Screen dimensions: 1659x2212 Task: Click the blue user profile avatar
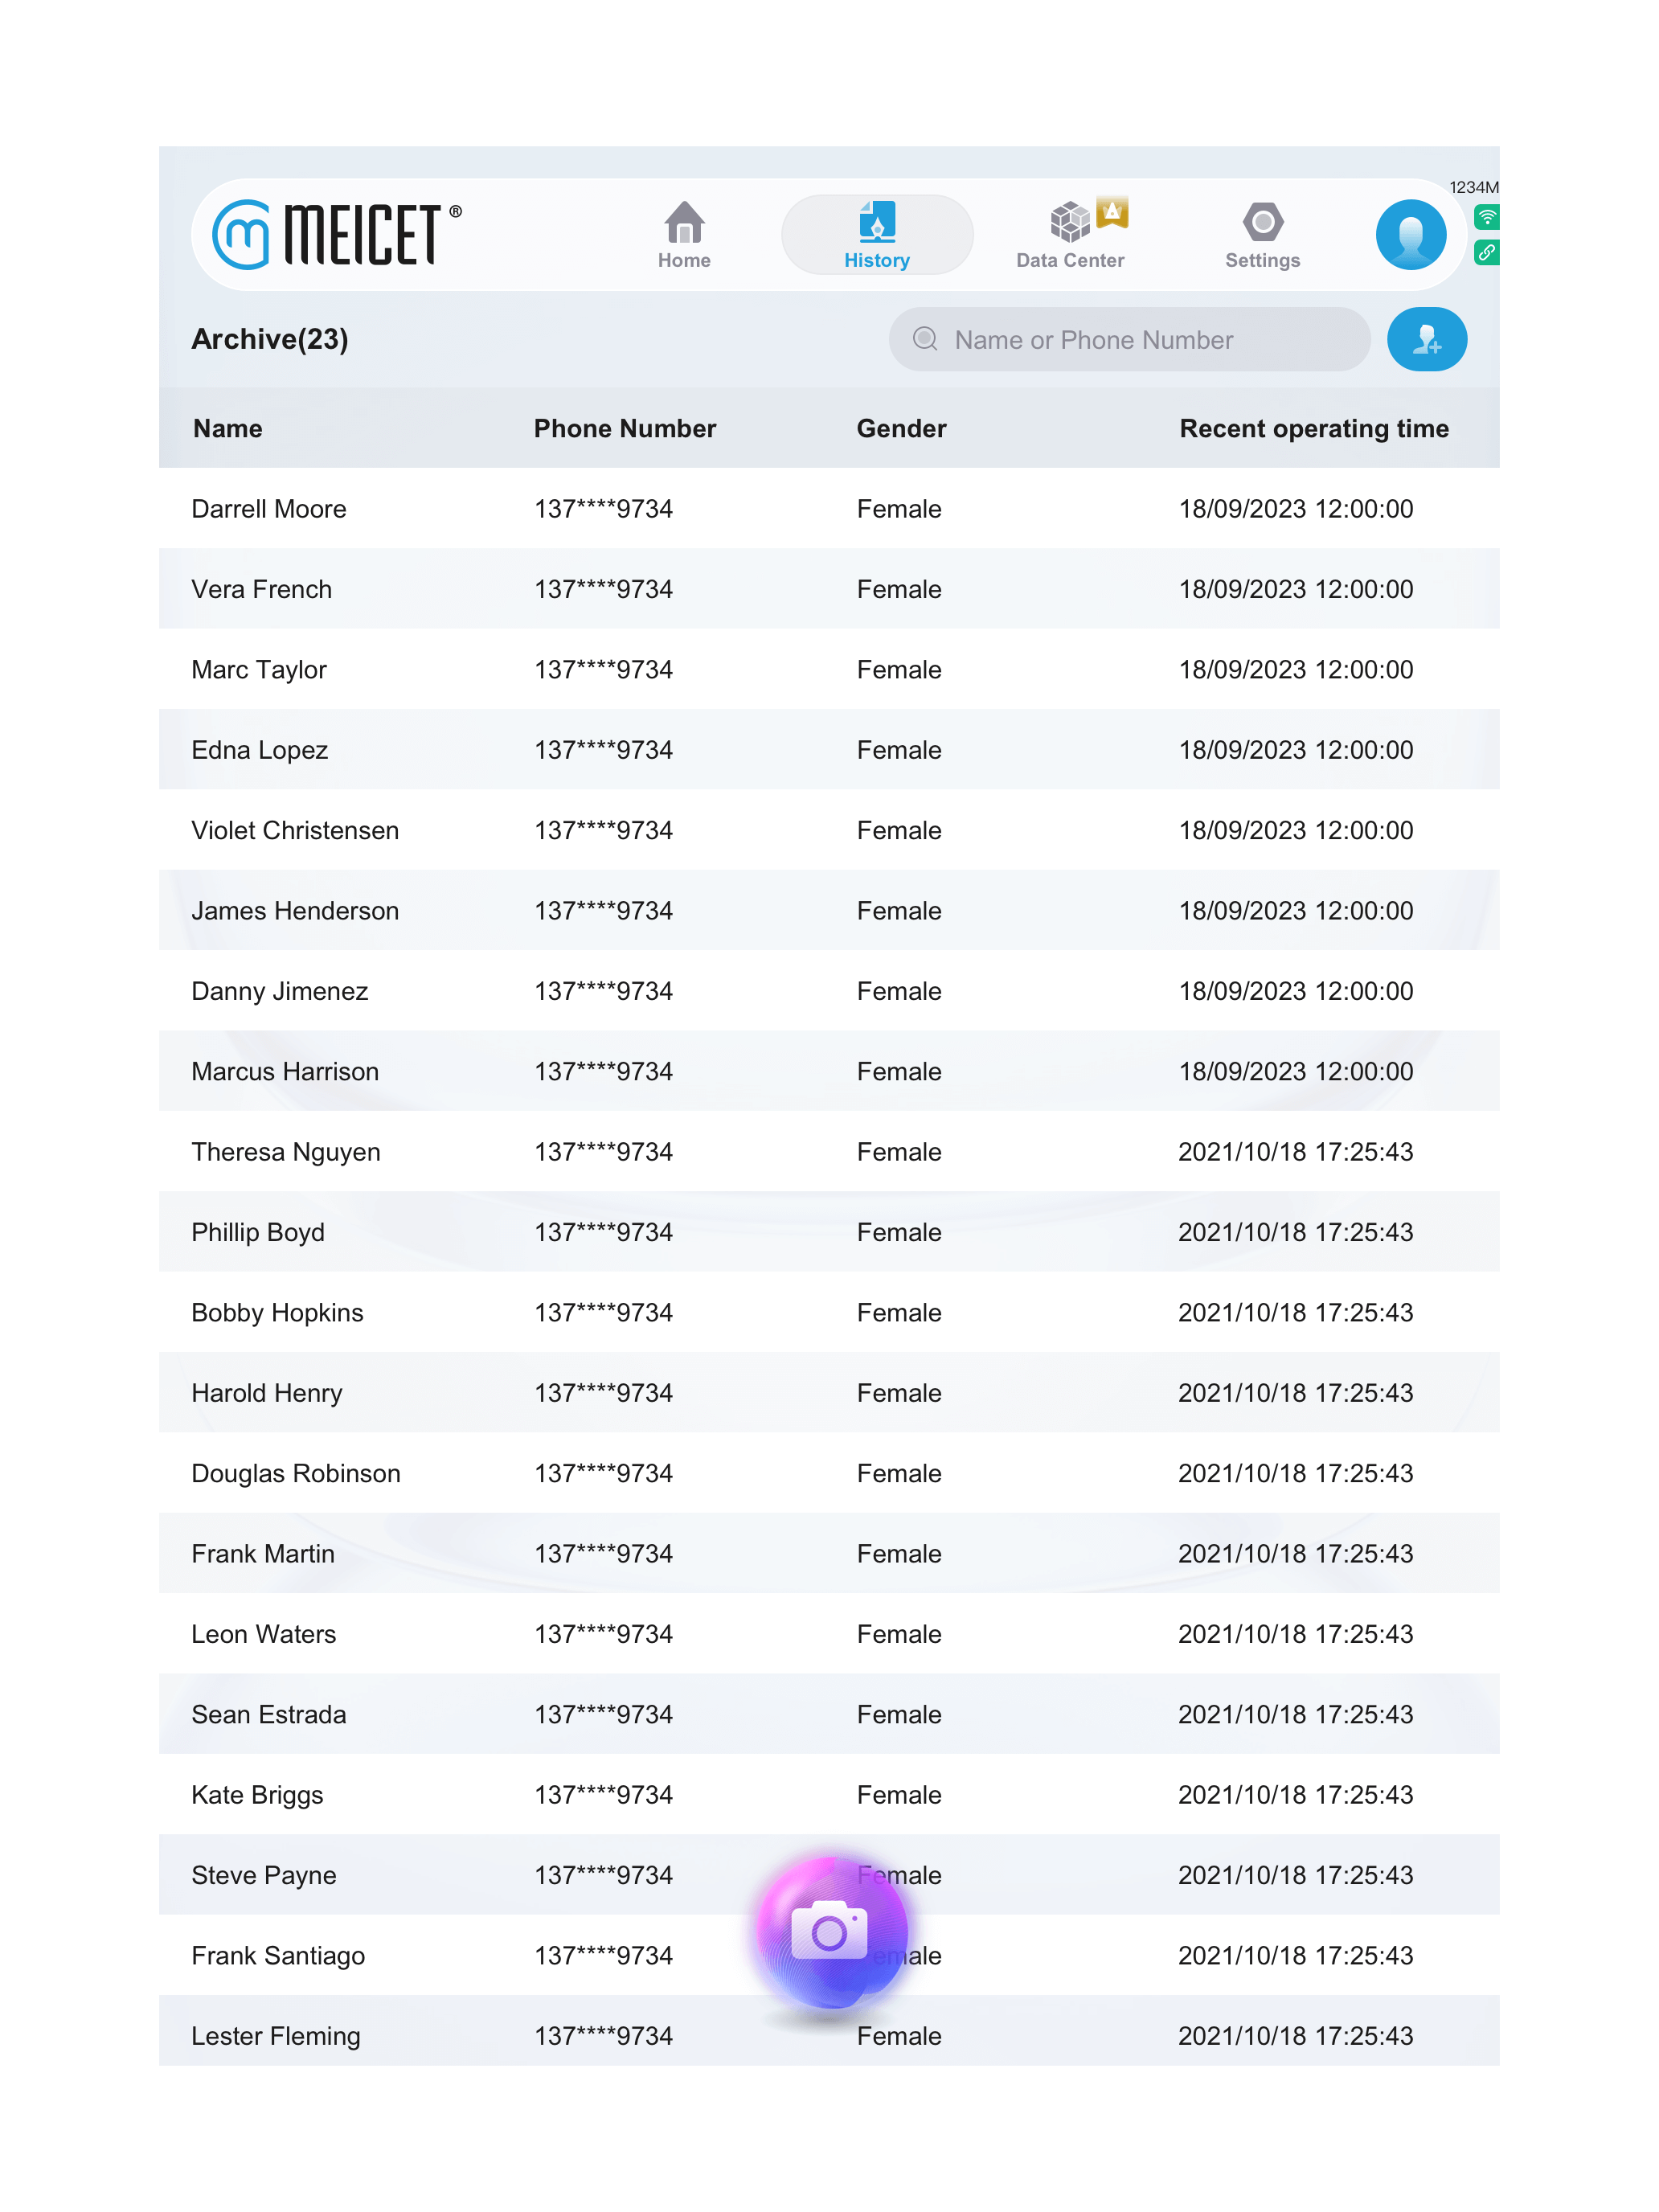point(1410,235)
